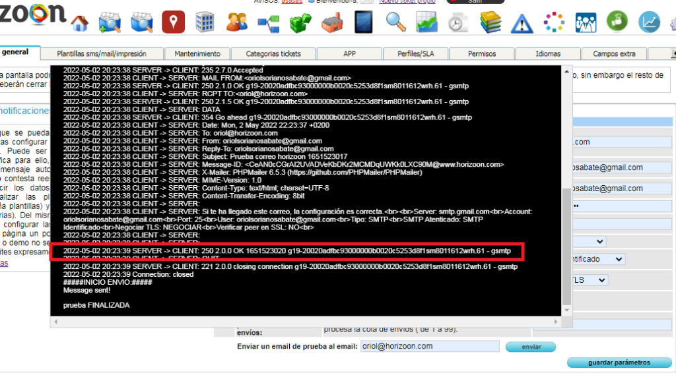Click the password dots field

point(622,206)
